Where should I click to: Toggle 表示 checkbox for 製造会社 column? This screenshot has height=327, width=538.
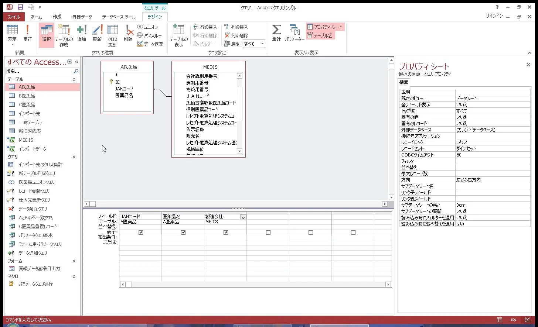(x=226, y=233)
